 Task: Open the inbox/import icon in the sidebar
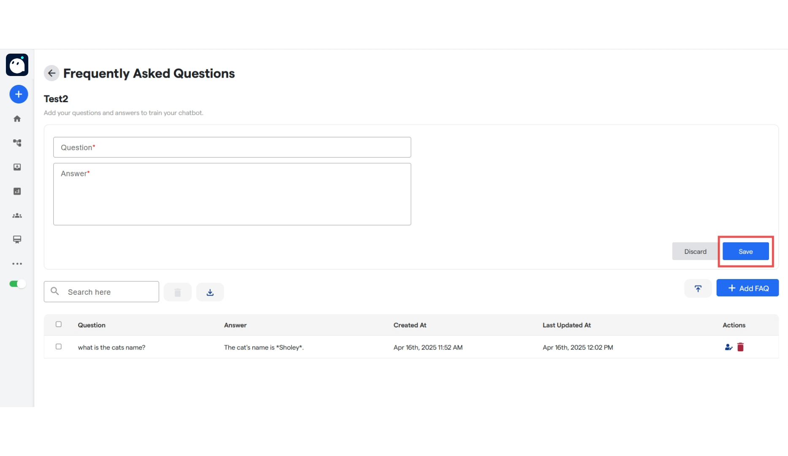click(17, 167)
